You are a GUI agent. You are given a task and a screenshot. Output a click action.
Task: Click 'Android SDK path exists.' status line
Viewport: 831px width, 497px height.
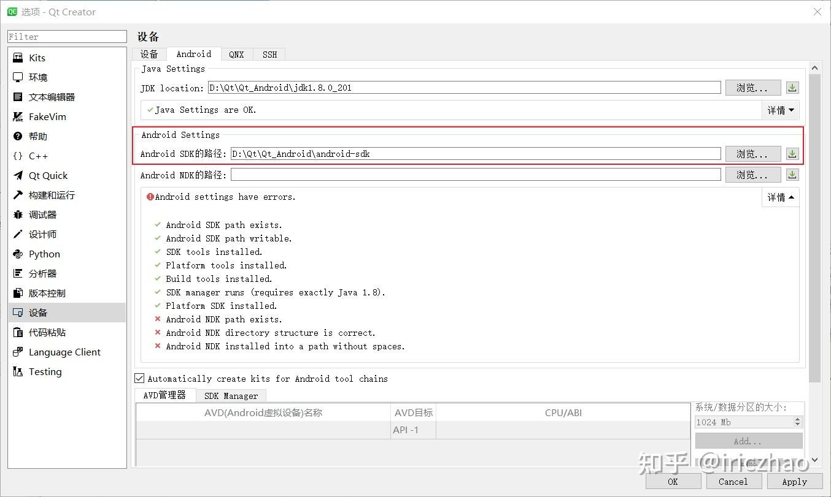(x=224, y=225)
